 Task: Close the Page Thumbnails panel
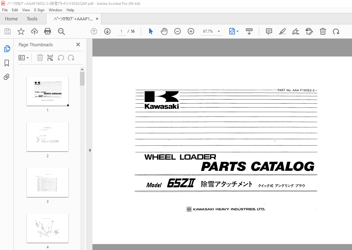tap(78, 44)
